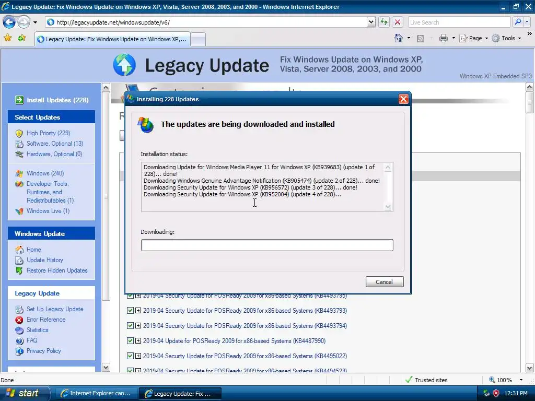The image size is (535, 401).
Task: Click the Restore Hidden Updates icon
Action: click(19, 271)
